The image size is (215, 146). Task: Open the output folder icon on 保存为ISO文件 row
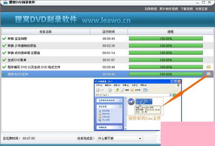click(x=209, y=74)
